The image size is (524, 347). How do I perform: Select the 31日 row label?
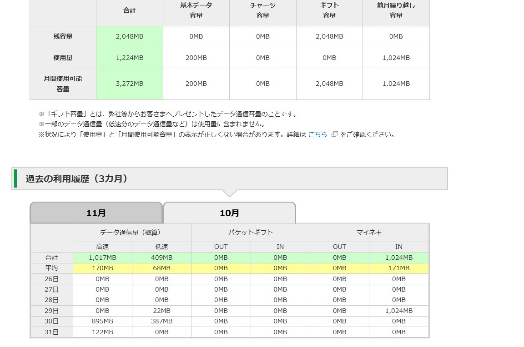52,332
